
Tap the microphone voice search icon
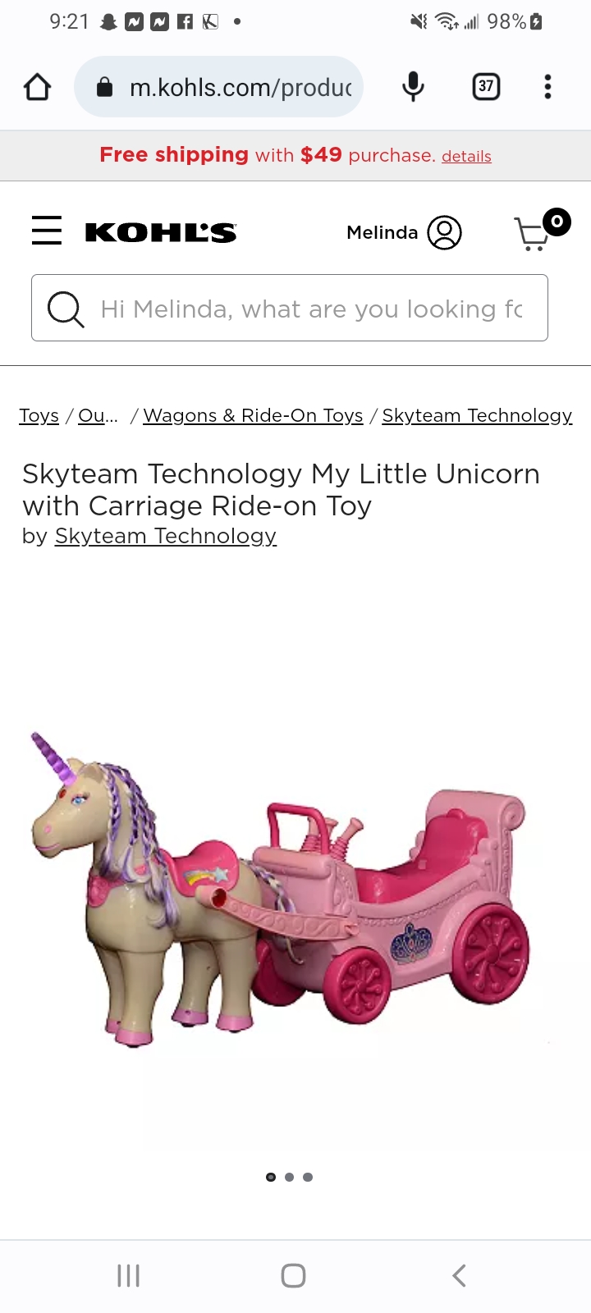click(413, 87)
